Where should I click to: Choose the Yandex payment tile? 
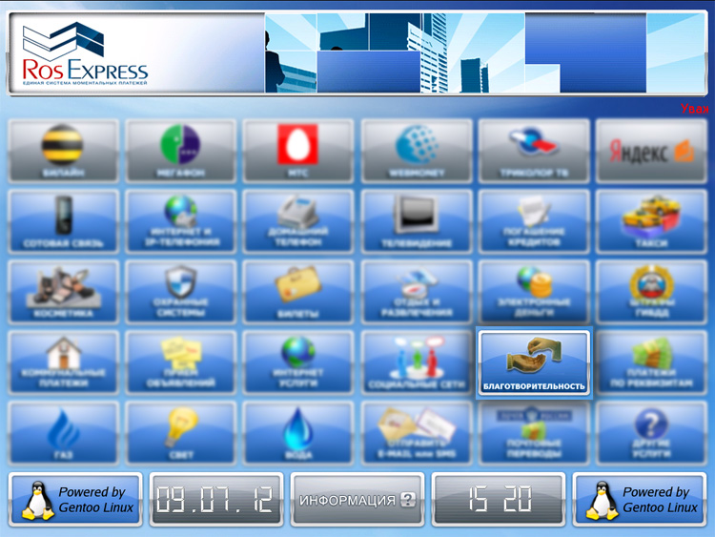pos(652,152)
